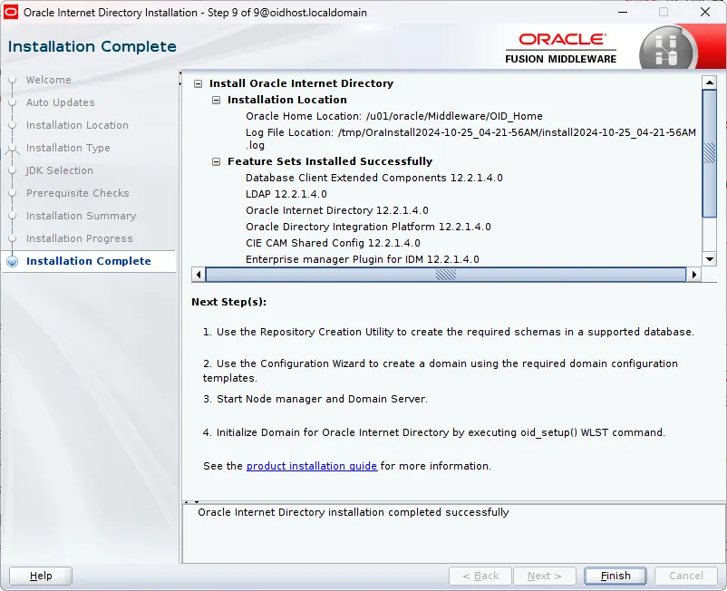Click the horizontal scrollbar right arrow
This screenshot has width=727, height=591.
(x=693, y=275)
